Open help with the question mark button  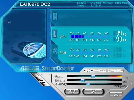[x=44, y=84]
